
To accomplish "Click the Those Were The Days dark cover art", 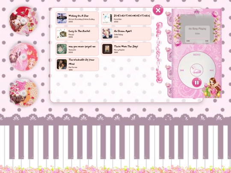I will [x=107, y=49].
